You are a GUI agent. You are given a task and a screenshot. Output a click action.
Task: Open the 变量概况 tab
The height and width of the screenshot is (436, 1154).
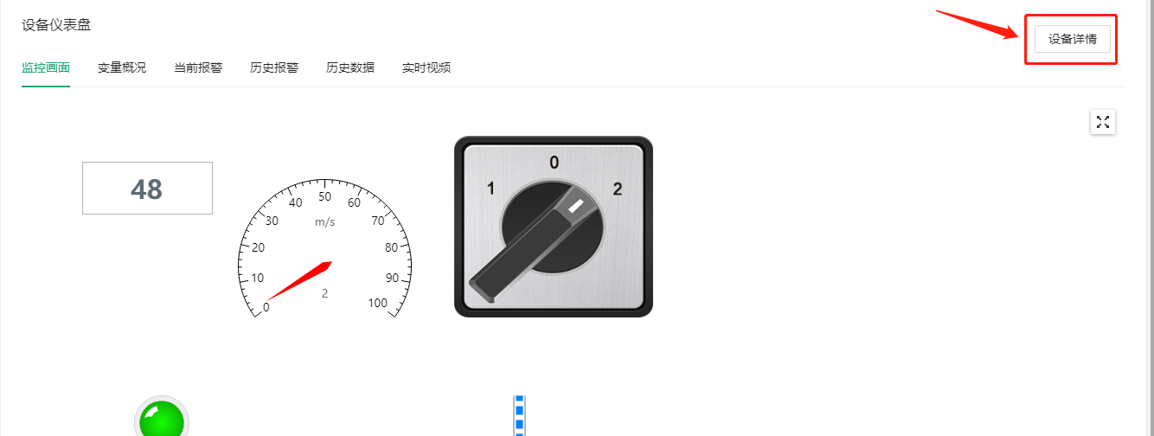click(122, 67)
